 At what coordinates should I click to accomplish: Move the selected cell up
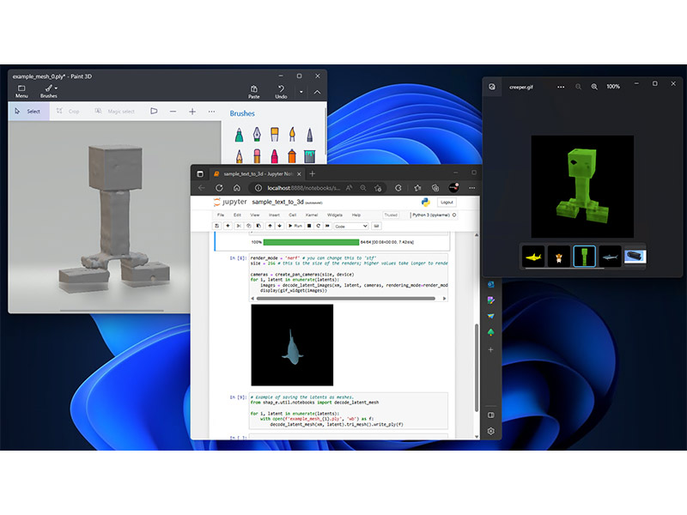[x=270, y=226]
